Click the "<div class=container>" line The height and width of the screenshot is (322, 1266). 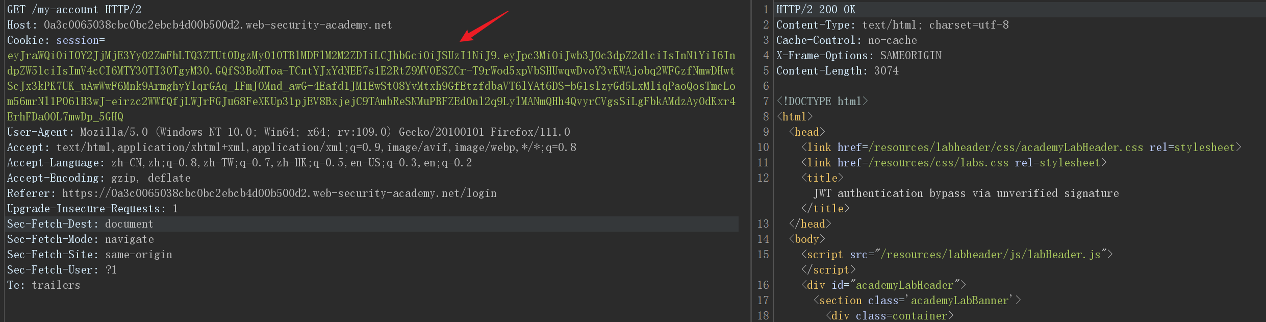click(890, 315)
